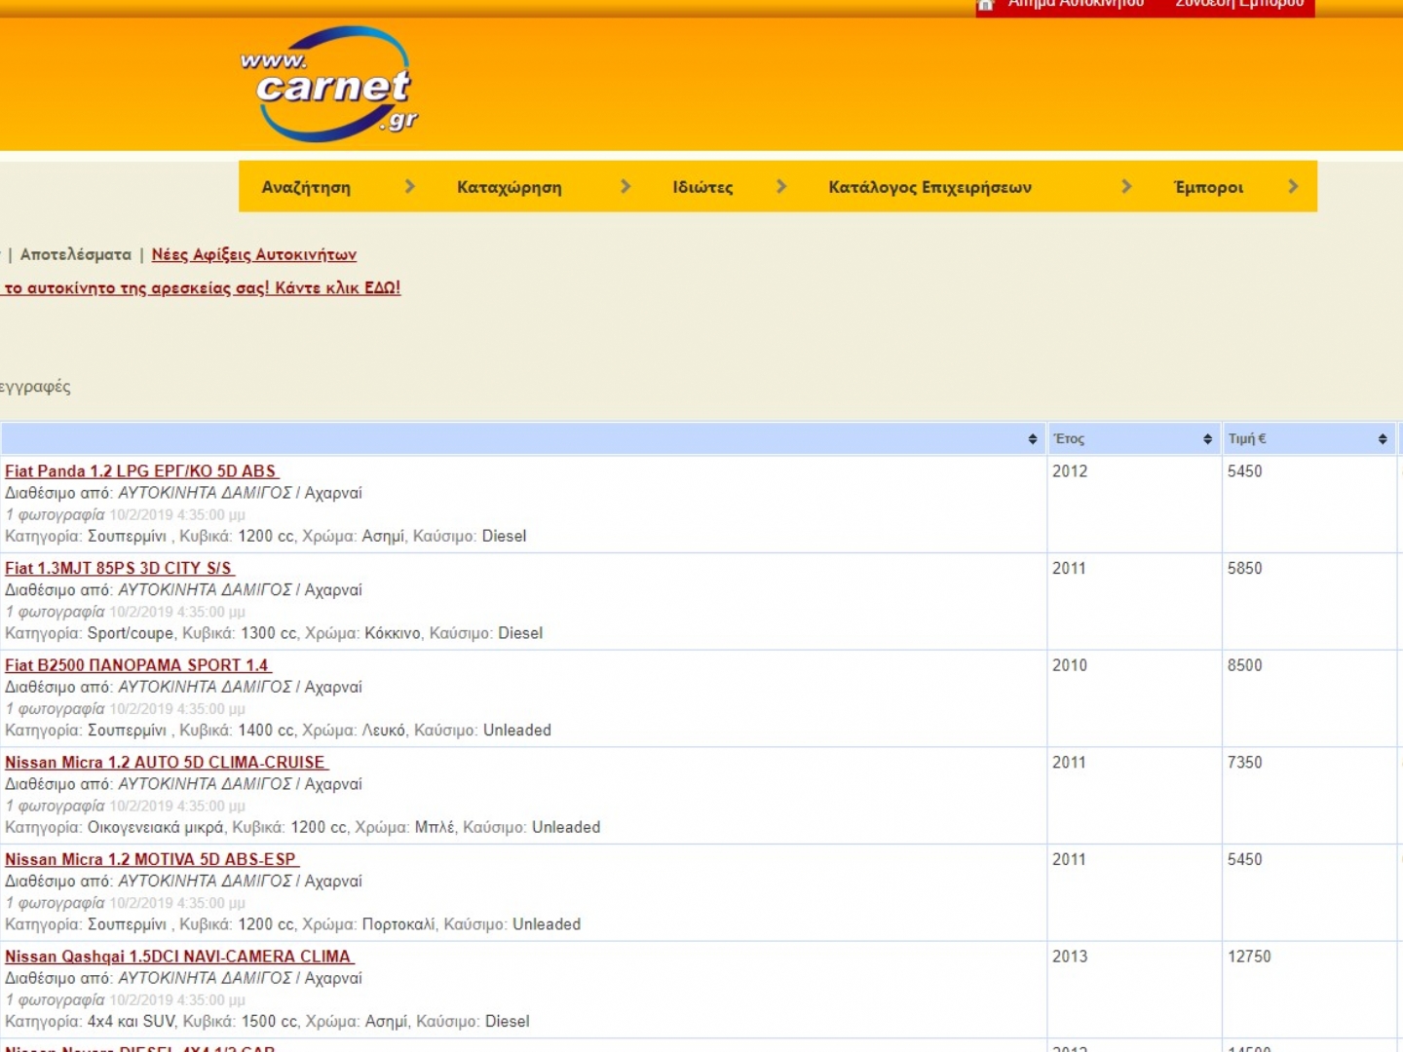
Task: Open Fiat Panda 1.2 LPG listing
Action: pos(141,470)
